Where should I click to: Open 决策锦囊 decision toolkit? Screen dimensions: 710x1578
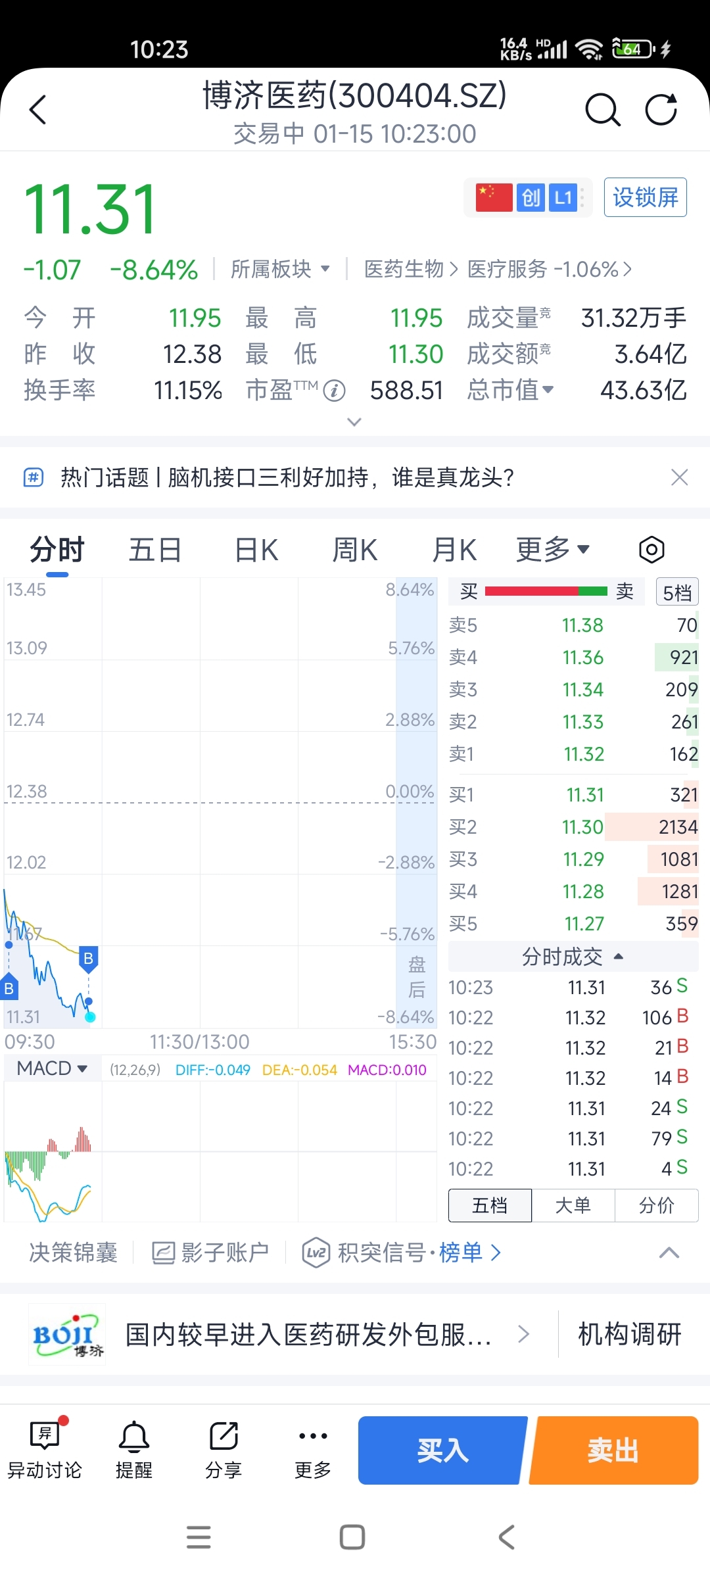(73, 1253)
